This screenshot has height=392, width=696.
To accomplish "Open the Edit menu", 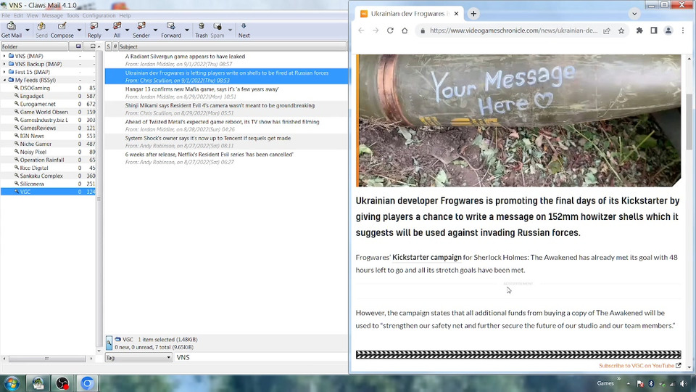I will pos(18,15).
